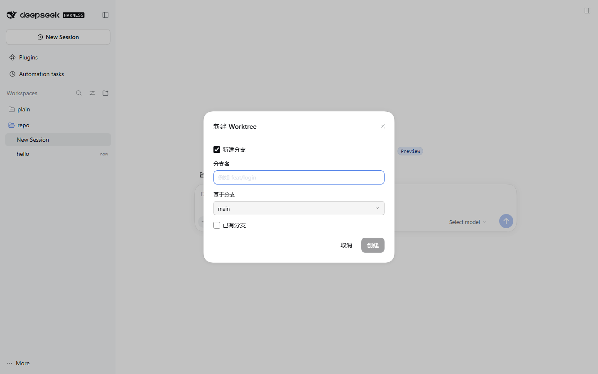
Task: Open the hello session
Action: 58,154
